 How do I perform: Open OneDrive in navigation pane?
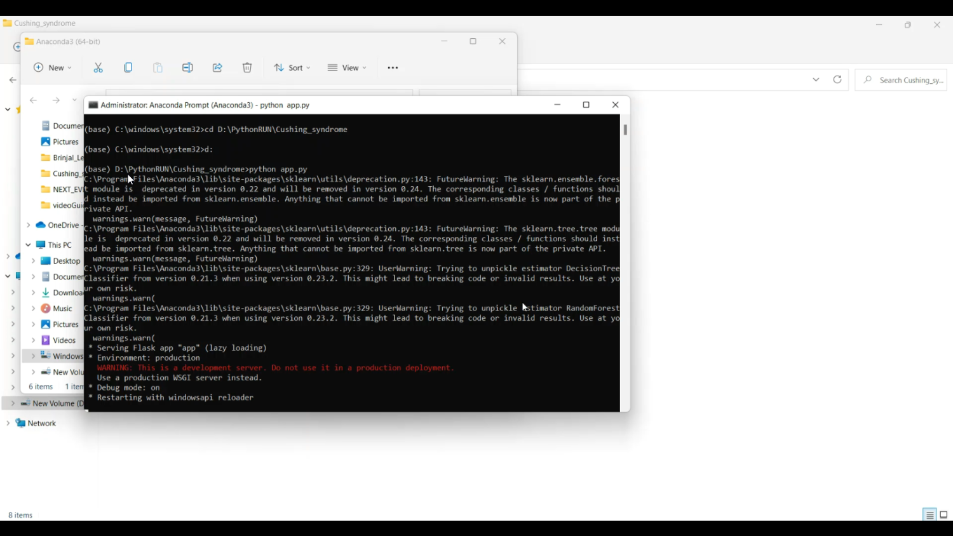pos(62,225)
